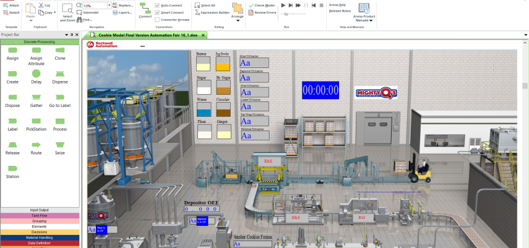Image resolution: width=529 pixels, height=248 pixels.
Task: Open the Data Definition panel
Action: (40, 243)
